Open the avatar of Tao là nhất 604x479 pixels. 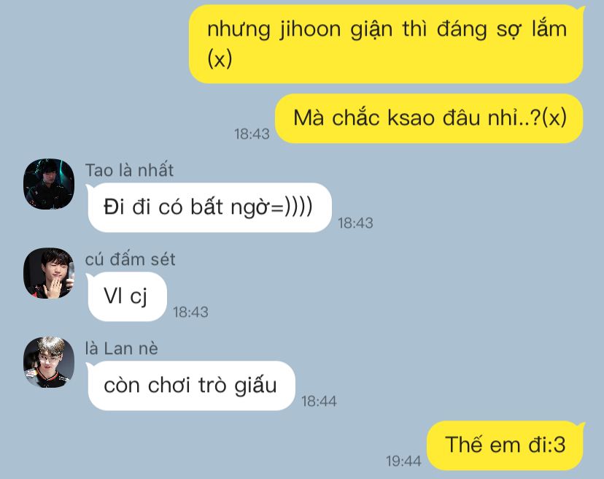coord(49,184)
